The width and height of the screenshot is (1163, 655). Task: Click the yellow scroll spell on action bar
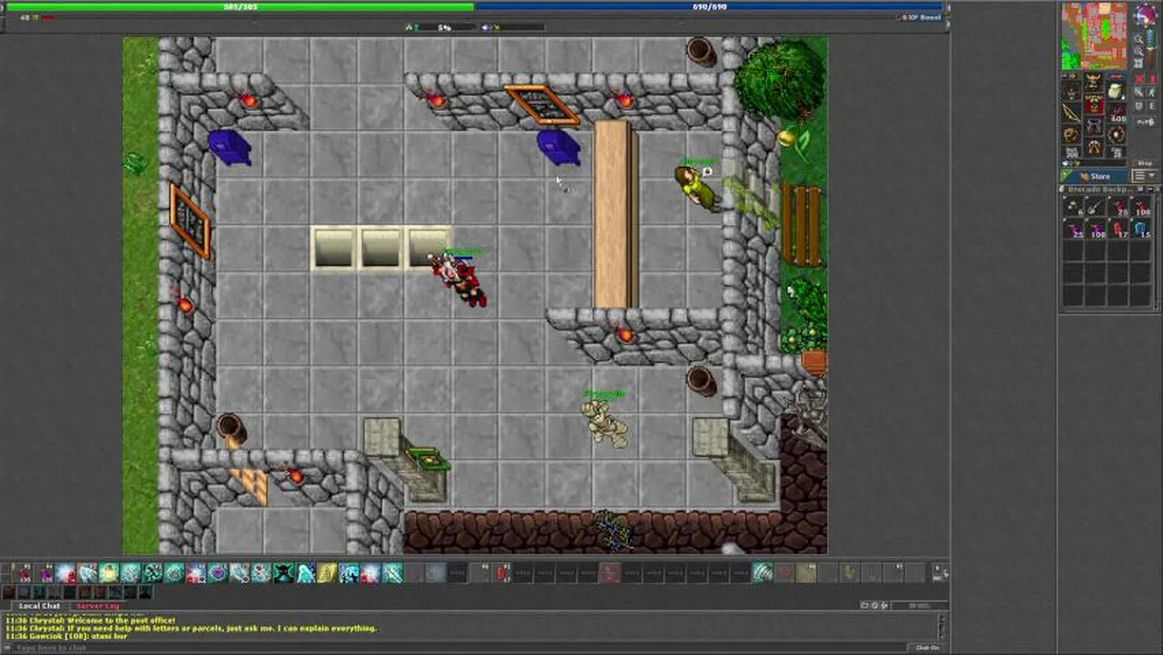327,573
